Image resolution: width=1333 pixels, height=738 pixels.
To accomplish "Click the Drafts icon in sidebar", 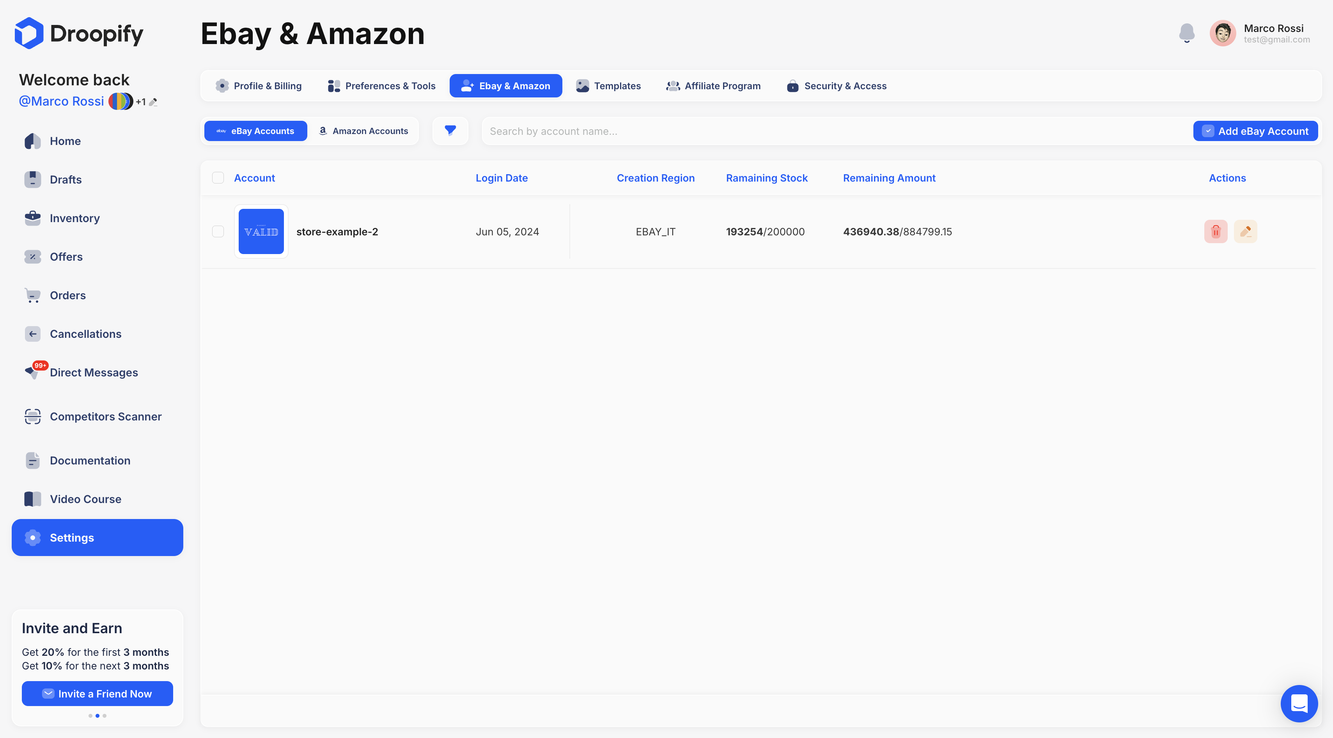I will [33, 180].
